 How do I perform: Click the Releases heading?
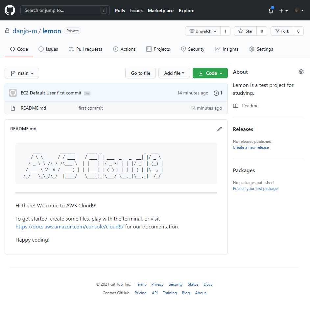[243, 129]
